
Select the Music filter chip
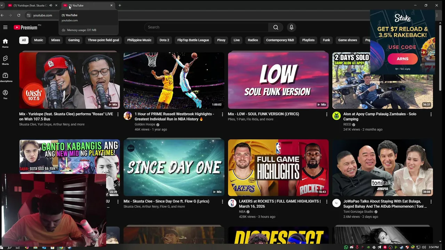click(x=39, y=40)
